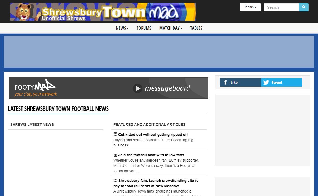This screenshot has height=196, width=318.
Task: Open the TABLES page
Action: coord(196,28)
